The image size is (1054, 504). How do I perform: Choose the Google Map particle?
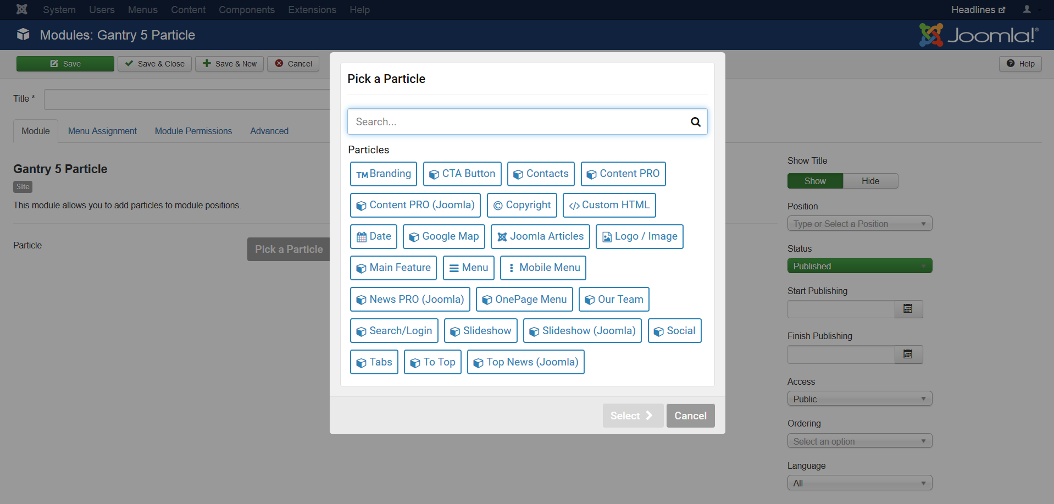coord(444,236)
